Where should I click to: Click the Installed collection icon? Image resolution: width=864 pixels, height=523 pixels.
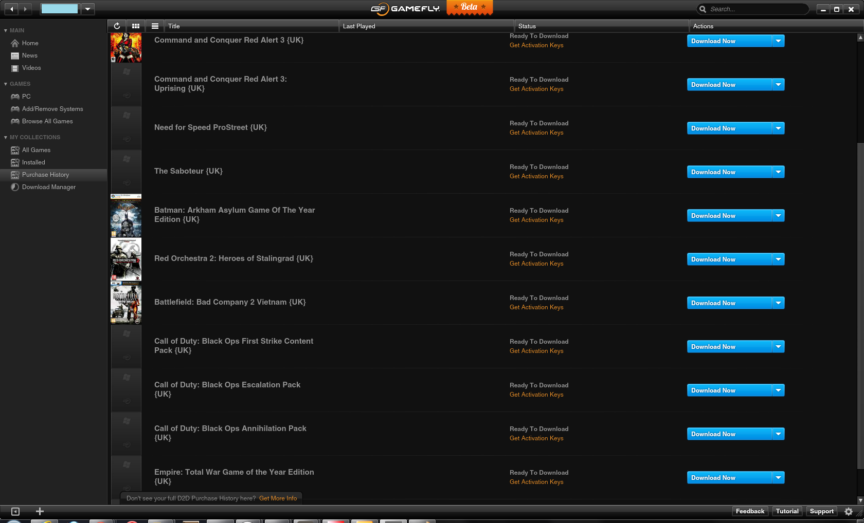[x=15, y=162]
